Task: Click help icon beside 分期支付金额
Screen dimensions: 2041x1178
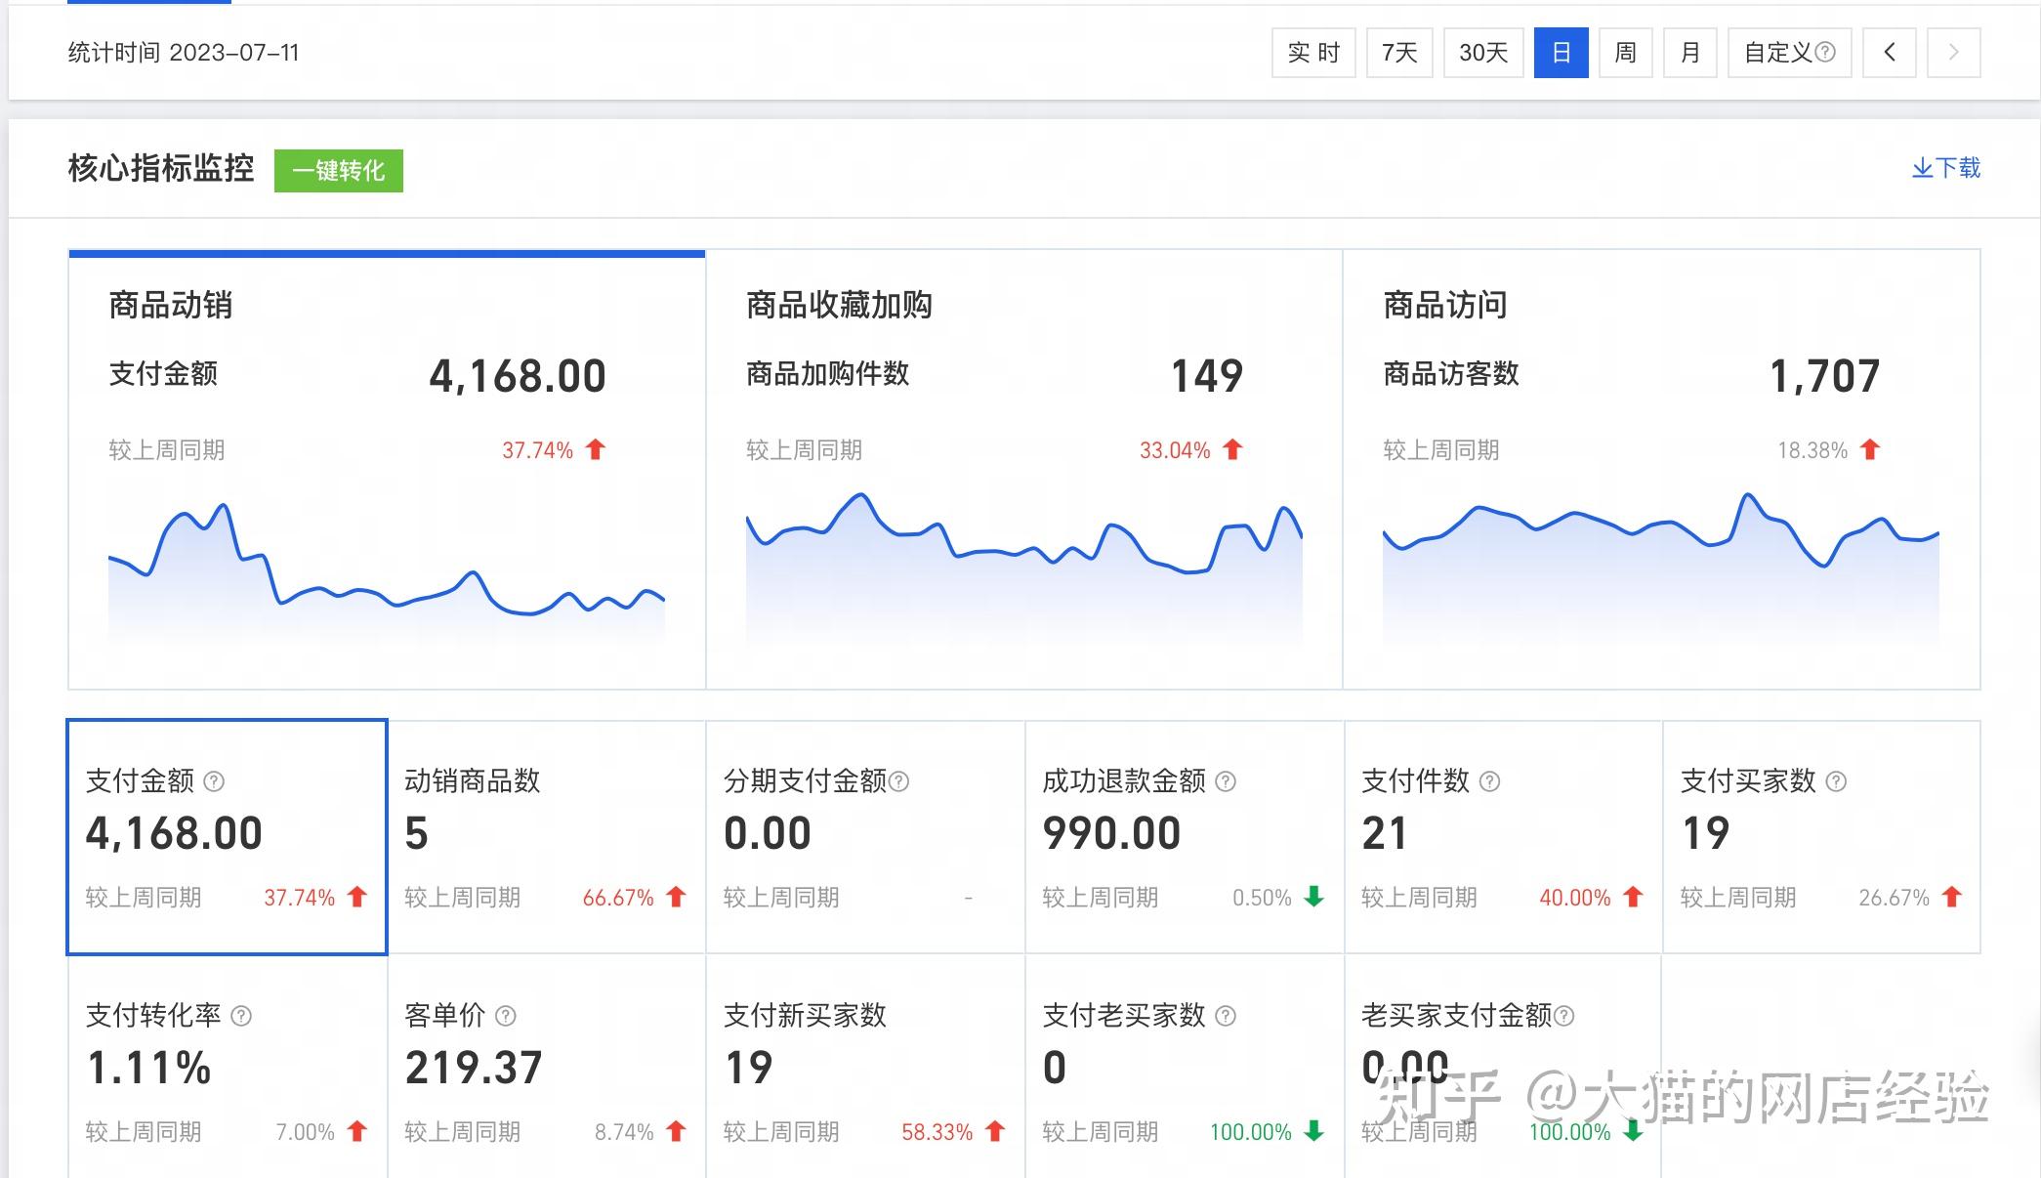Action: coord(899,781)
